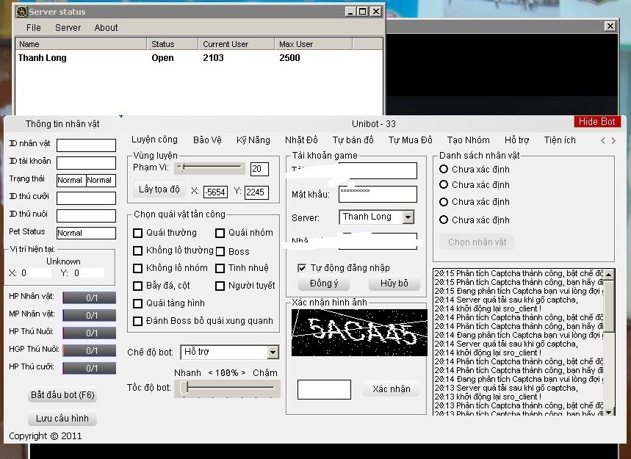Click the Mật khẩu password field
Viewport: 631px width, 459px height.
[x=378, y=194]
